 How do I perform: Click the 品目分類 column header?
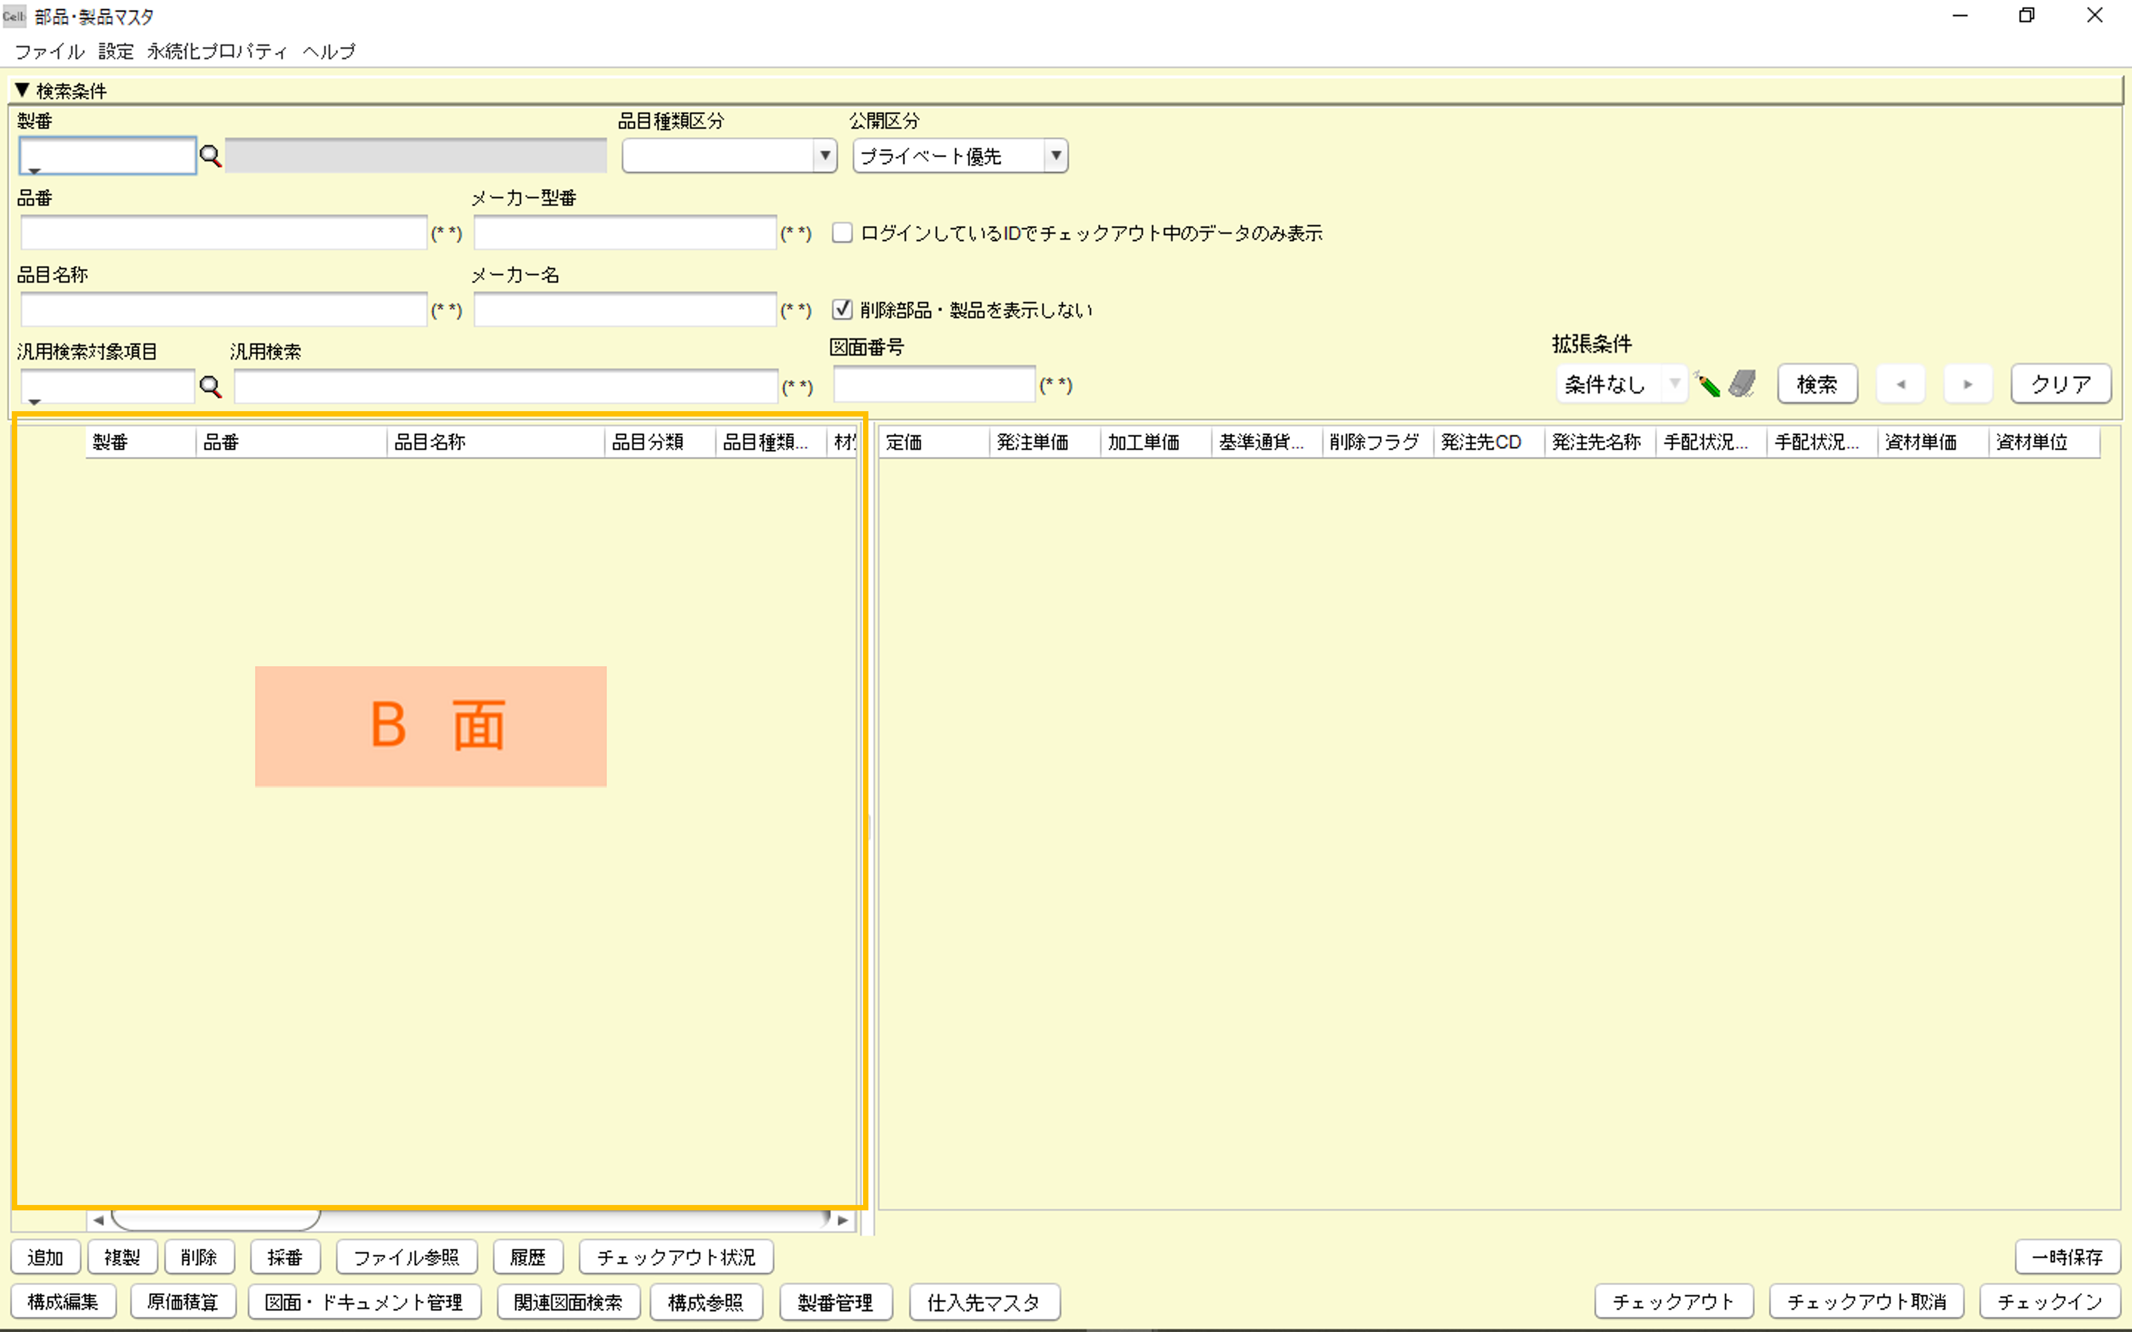click(x=661, y=442)
